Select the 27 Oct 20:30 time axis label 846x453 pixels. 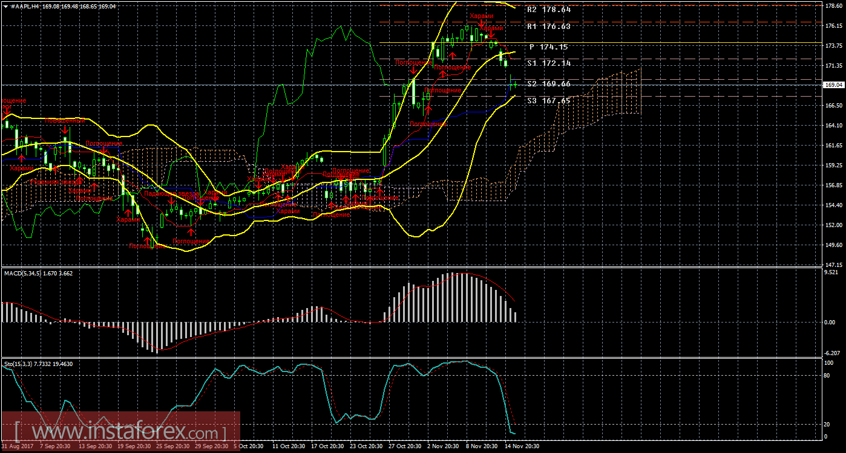405,446
